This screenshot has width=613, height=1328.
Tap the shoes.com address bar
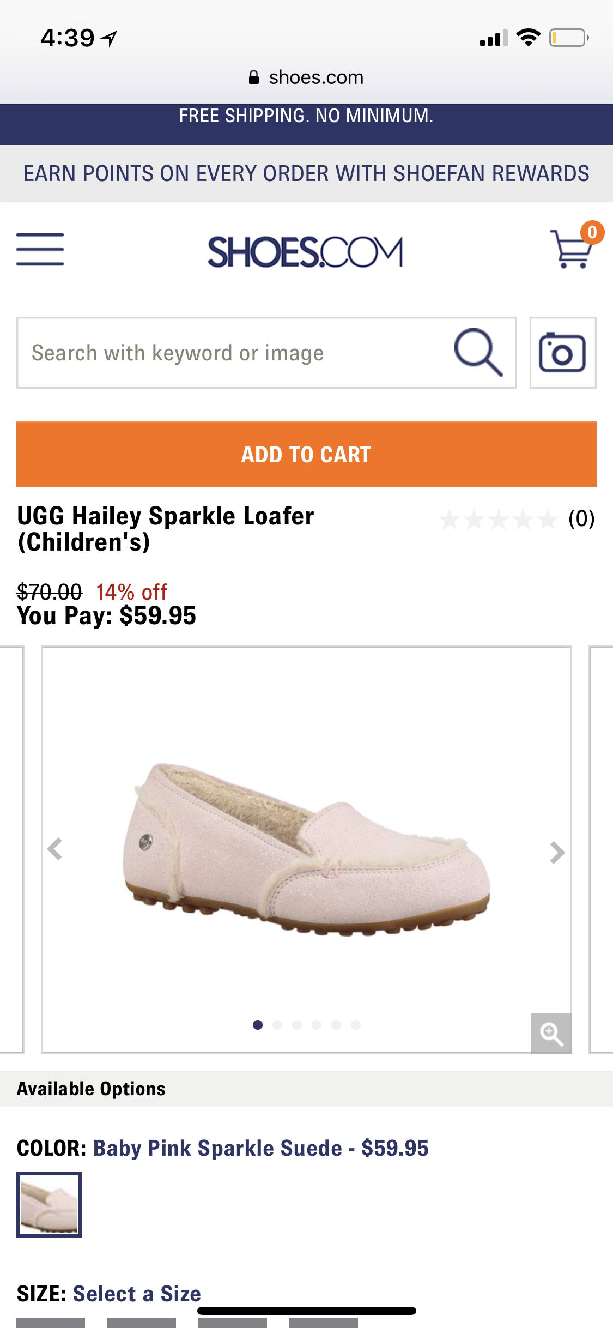pyautogui.click(x=306, y=77)
